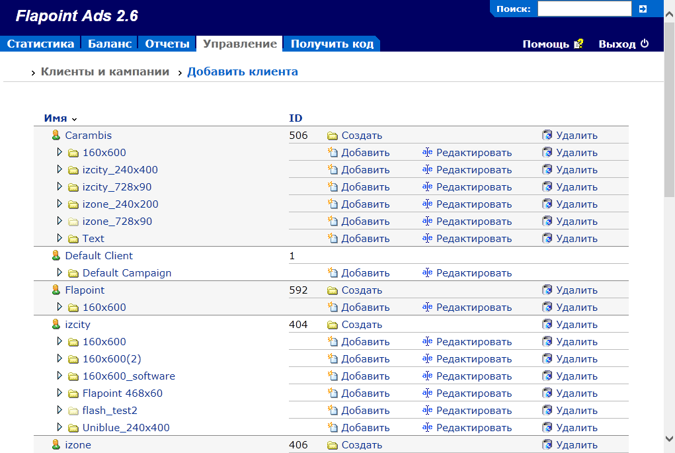
Task: Click the folder icon of izone_728x90
Action: tap(73, 222)
